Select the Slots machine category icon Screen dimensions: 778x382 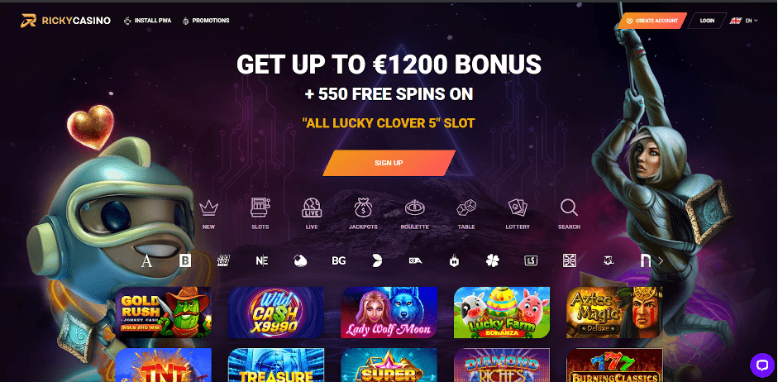click(x=260, y=208)
